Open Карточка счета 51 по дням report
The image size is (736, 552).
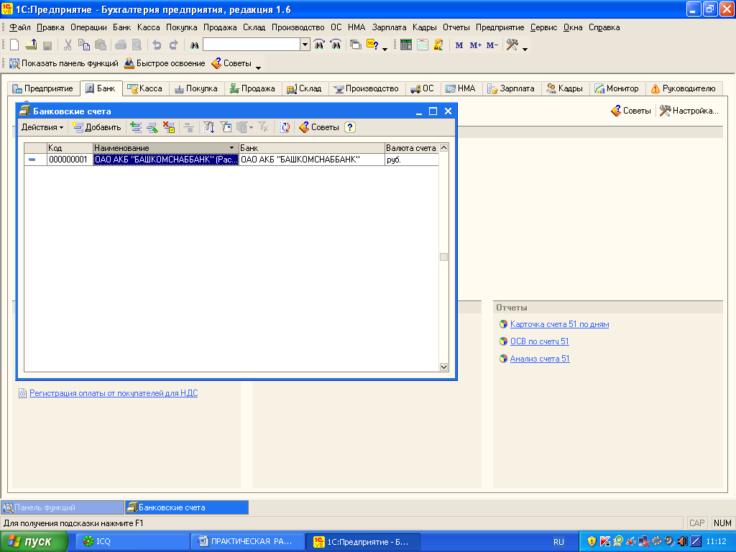click(559, 324)
